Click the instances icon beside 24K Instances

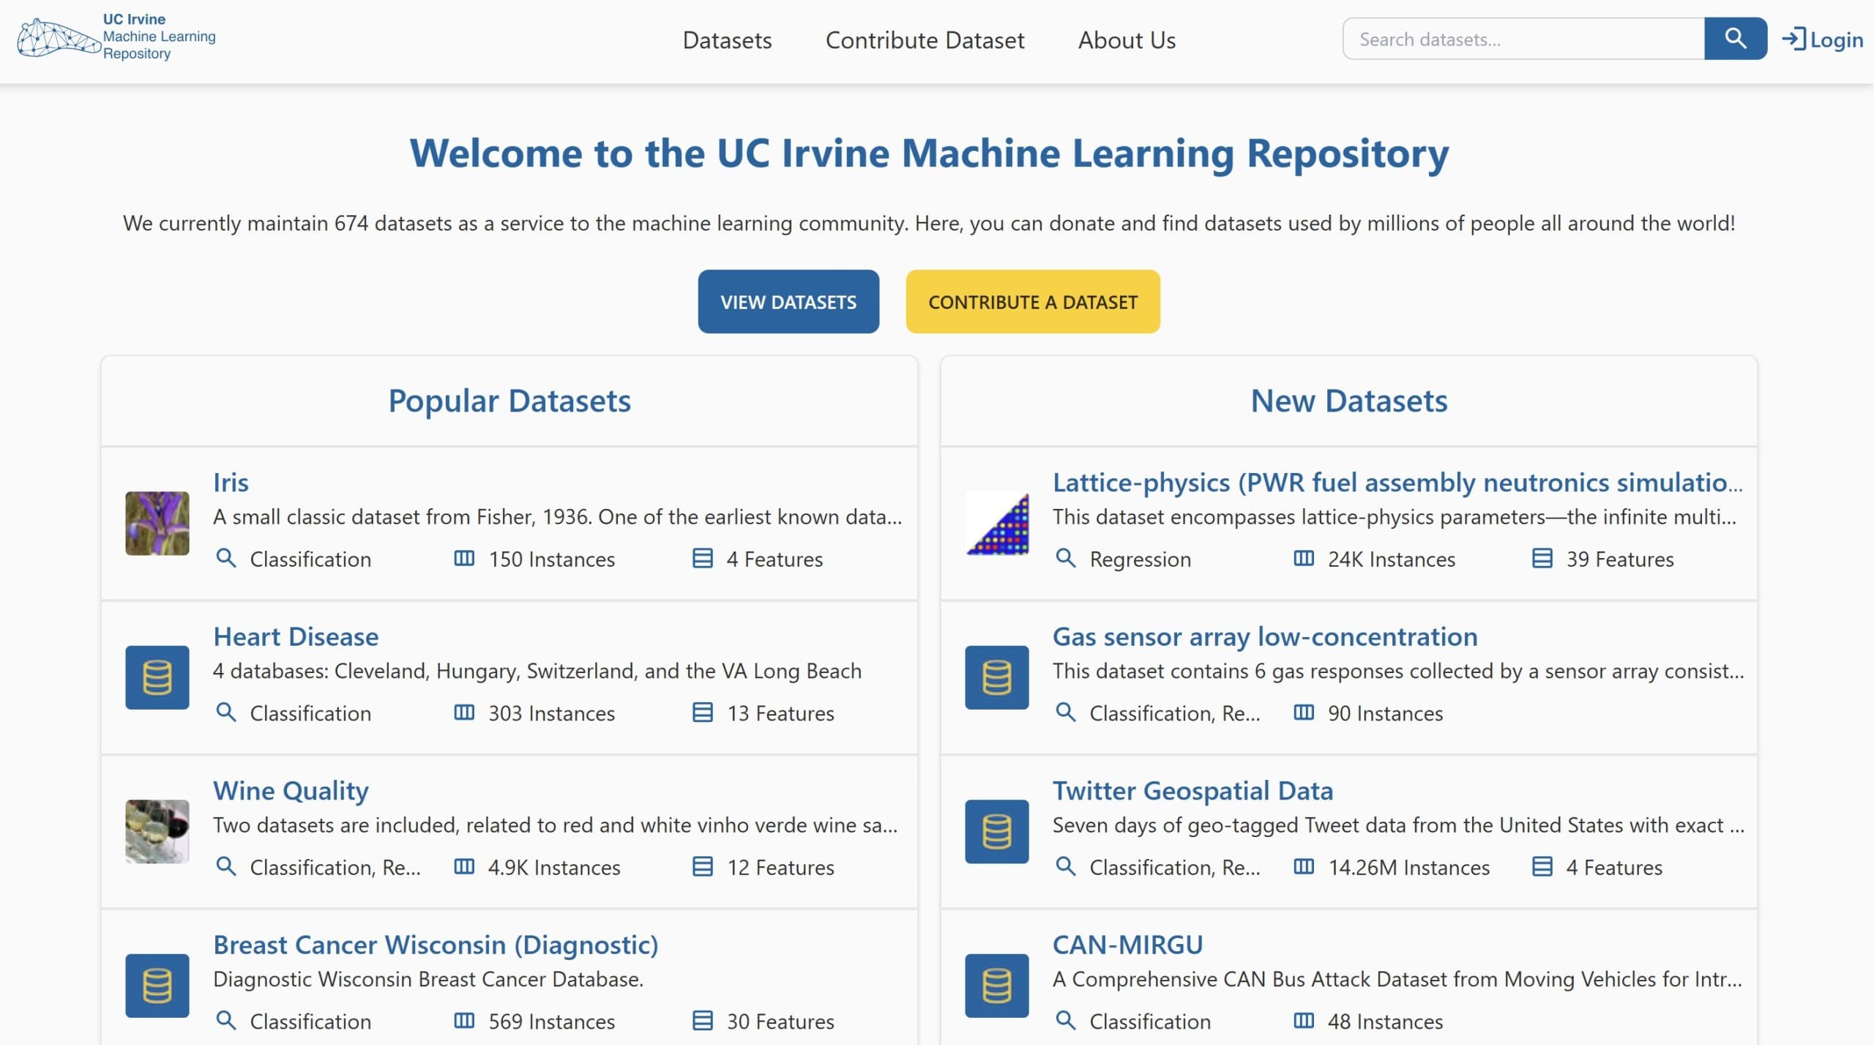pos(1304,558)
